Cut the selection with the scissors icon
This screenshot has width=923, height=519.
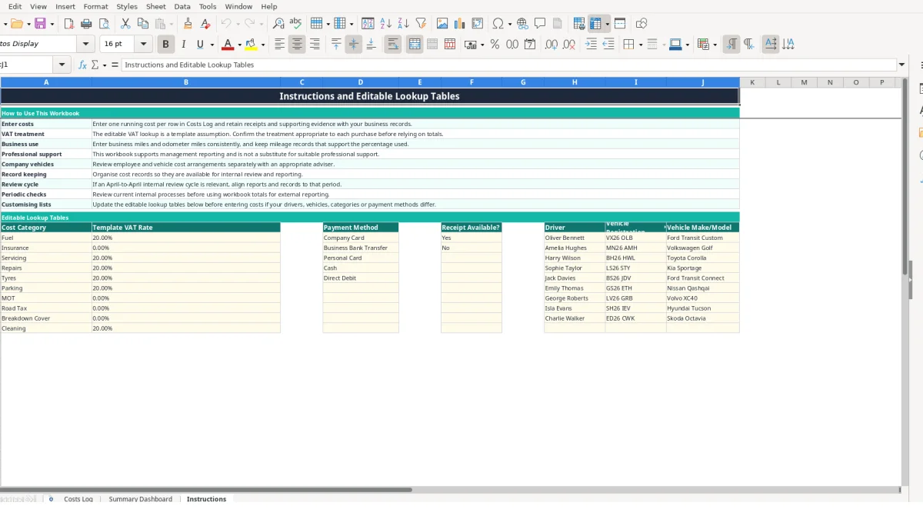click(125, 24)
